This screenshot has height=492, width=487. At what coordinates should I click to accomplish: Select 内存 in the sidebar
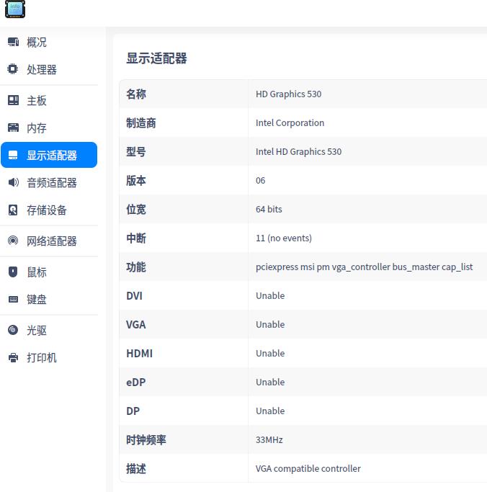pyautogui.click(x=49, y=128)
